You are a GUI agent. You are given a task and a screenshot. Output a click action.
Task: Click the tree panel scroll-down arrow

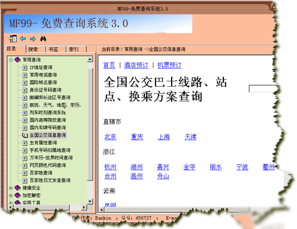(90, 201)
